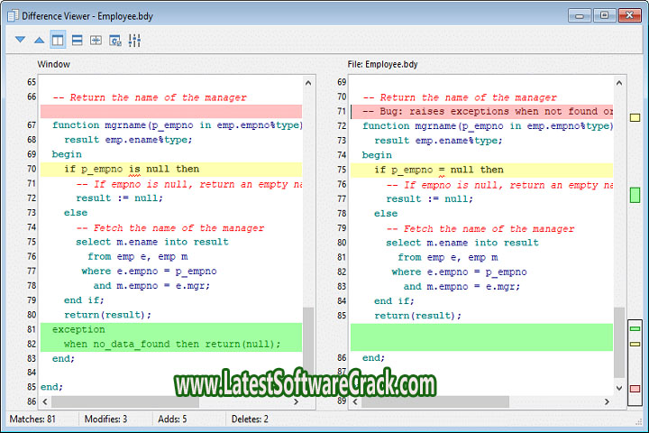Click the left pane scroll-up arrow
This screenshot has width=649, height=433.
pos(308,83)
